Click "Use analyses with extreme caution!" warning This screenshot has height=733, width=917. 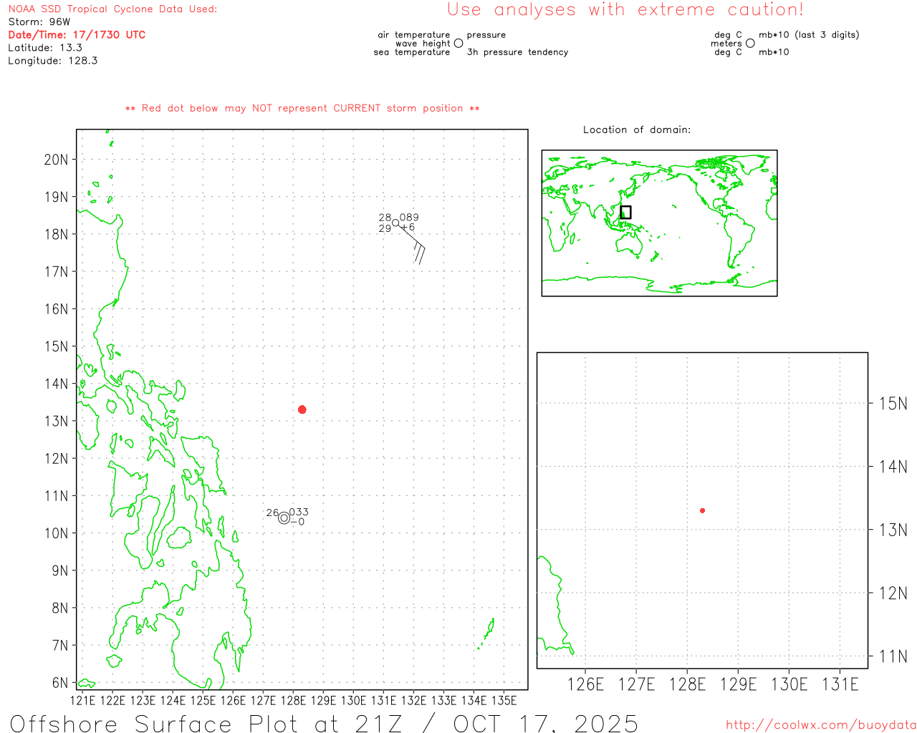(x=625, y=10)
